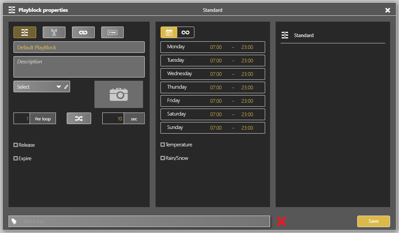Click the Description text area
Image resolution: width=399 pixels, height=233 pixels.
point(79,67)
